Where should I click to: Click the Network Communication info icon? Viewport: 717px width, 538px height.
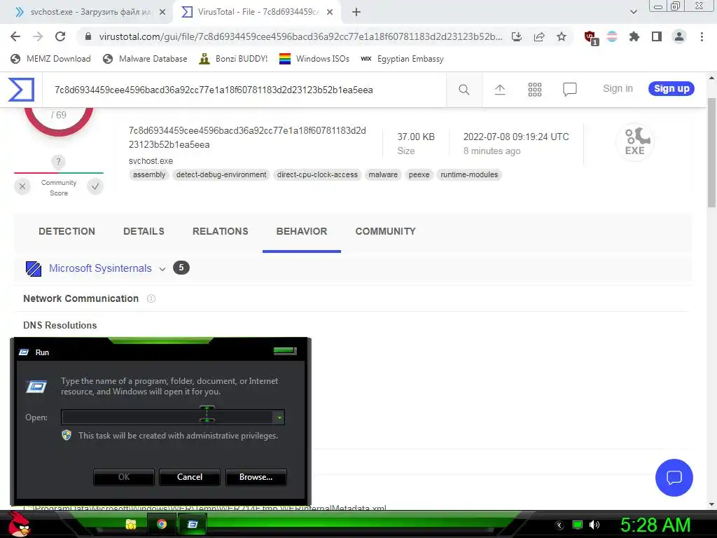coord(151,298)
